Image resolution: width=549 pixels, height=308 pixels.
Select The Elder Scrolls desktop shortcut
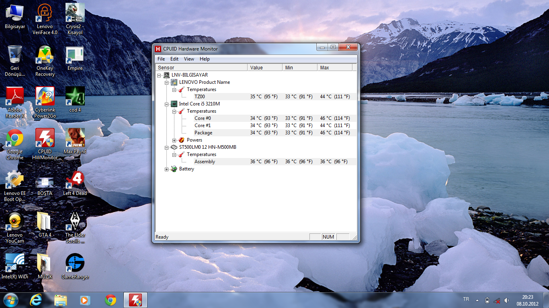point(75,228)
